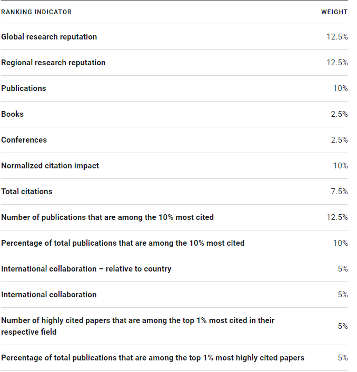The image size is (357, 372).
Task: Click the WEIGHT column header
Action: 334,12
